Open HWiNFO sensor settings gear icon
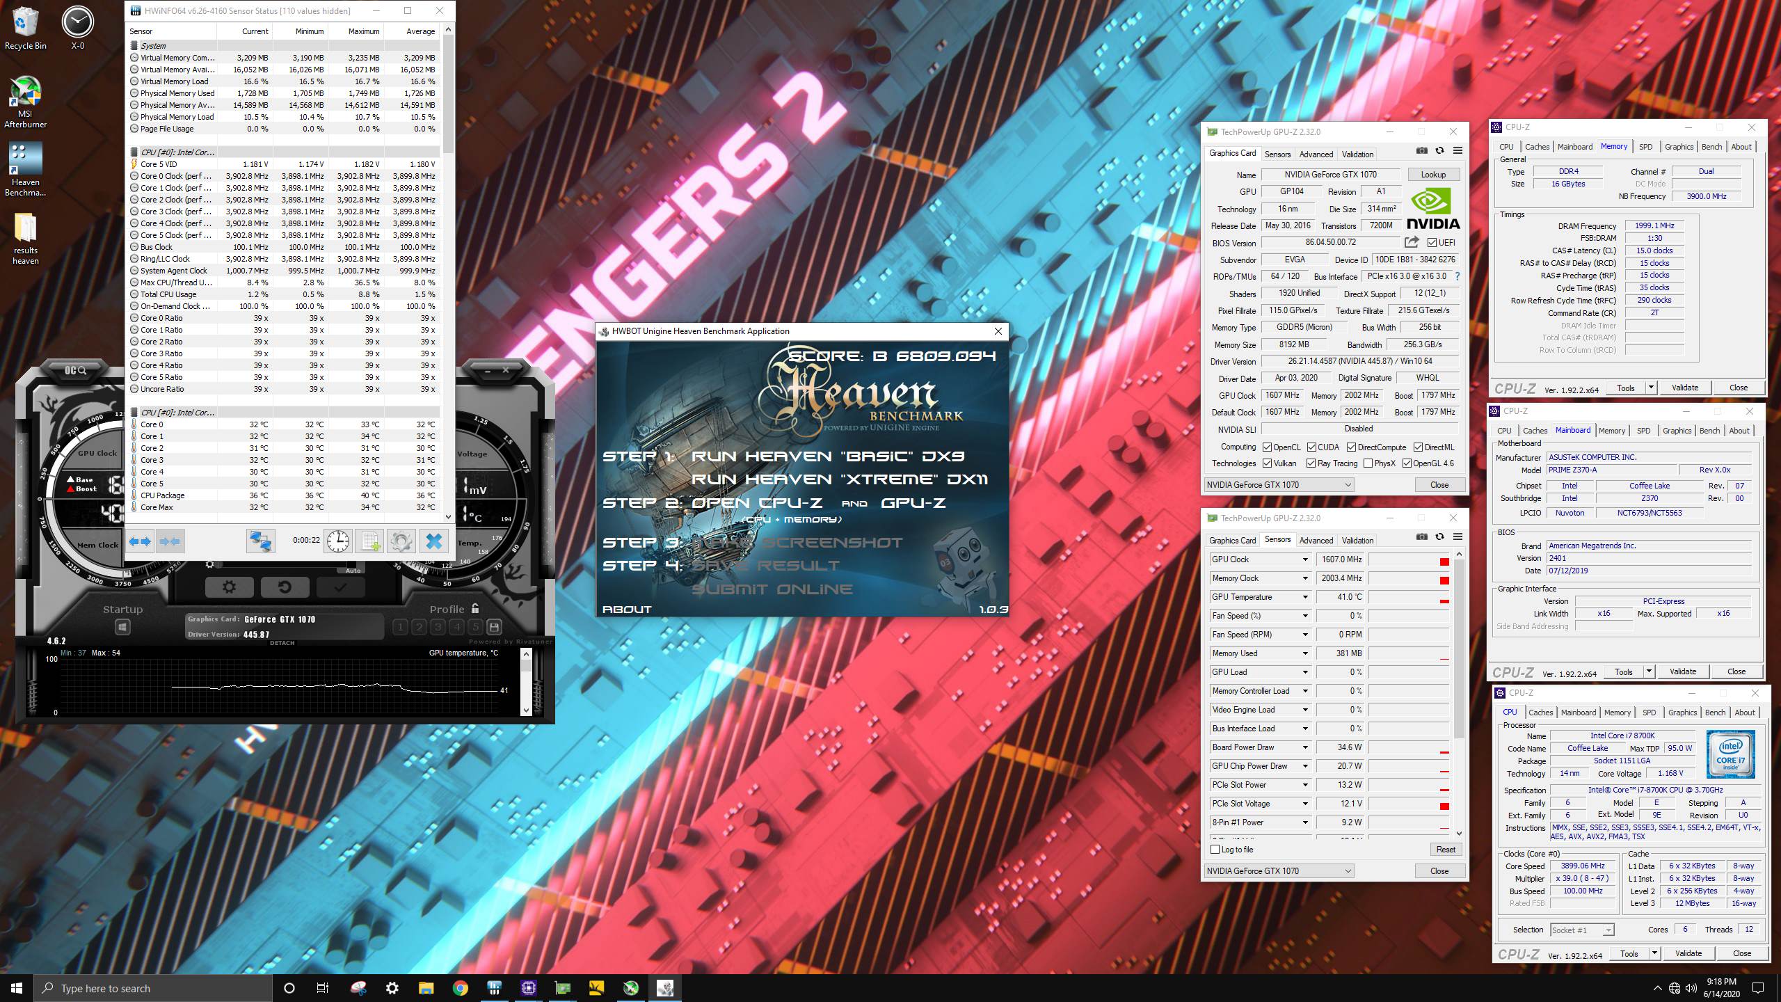 401,541
